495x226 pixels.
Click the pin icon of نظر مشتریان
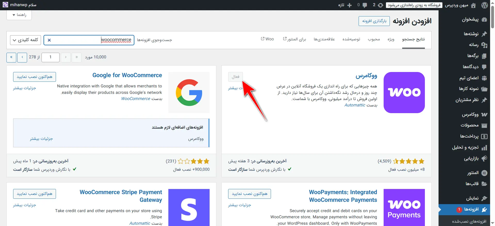click(x=484, y=100)
